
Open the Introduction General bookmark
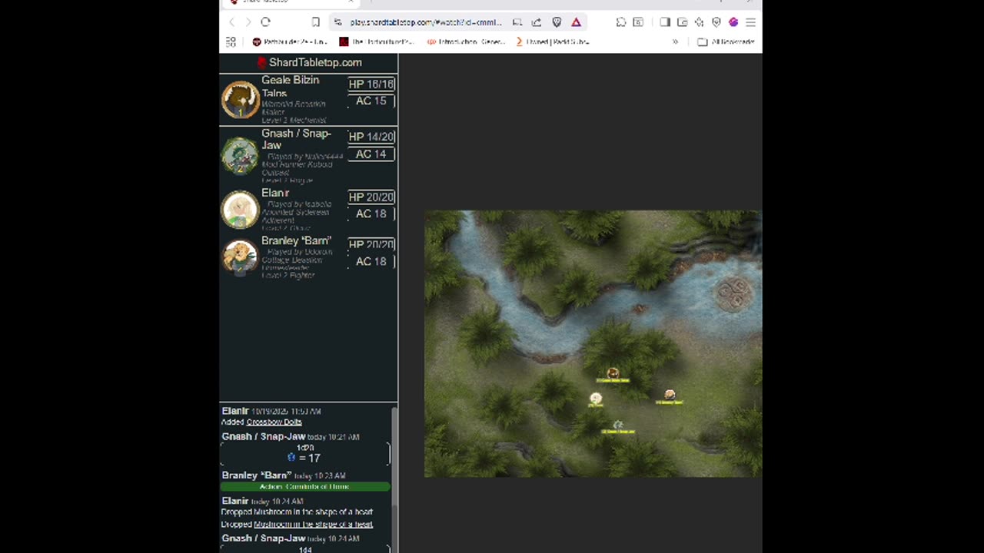(x=467, y=41)
